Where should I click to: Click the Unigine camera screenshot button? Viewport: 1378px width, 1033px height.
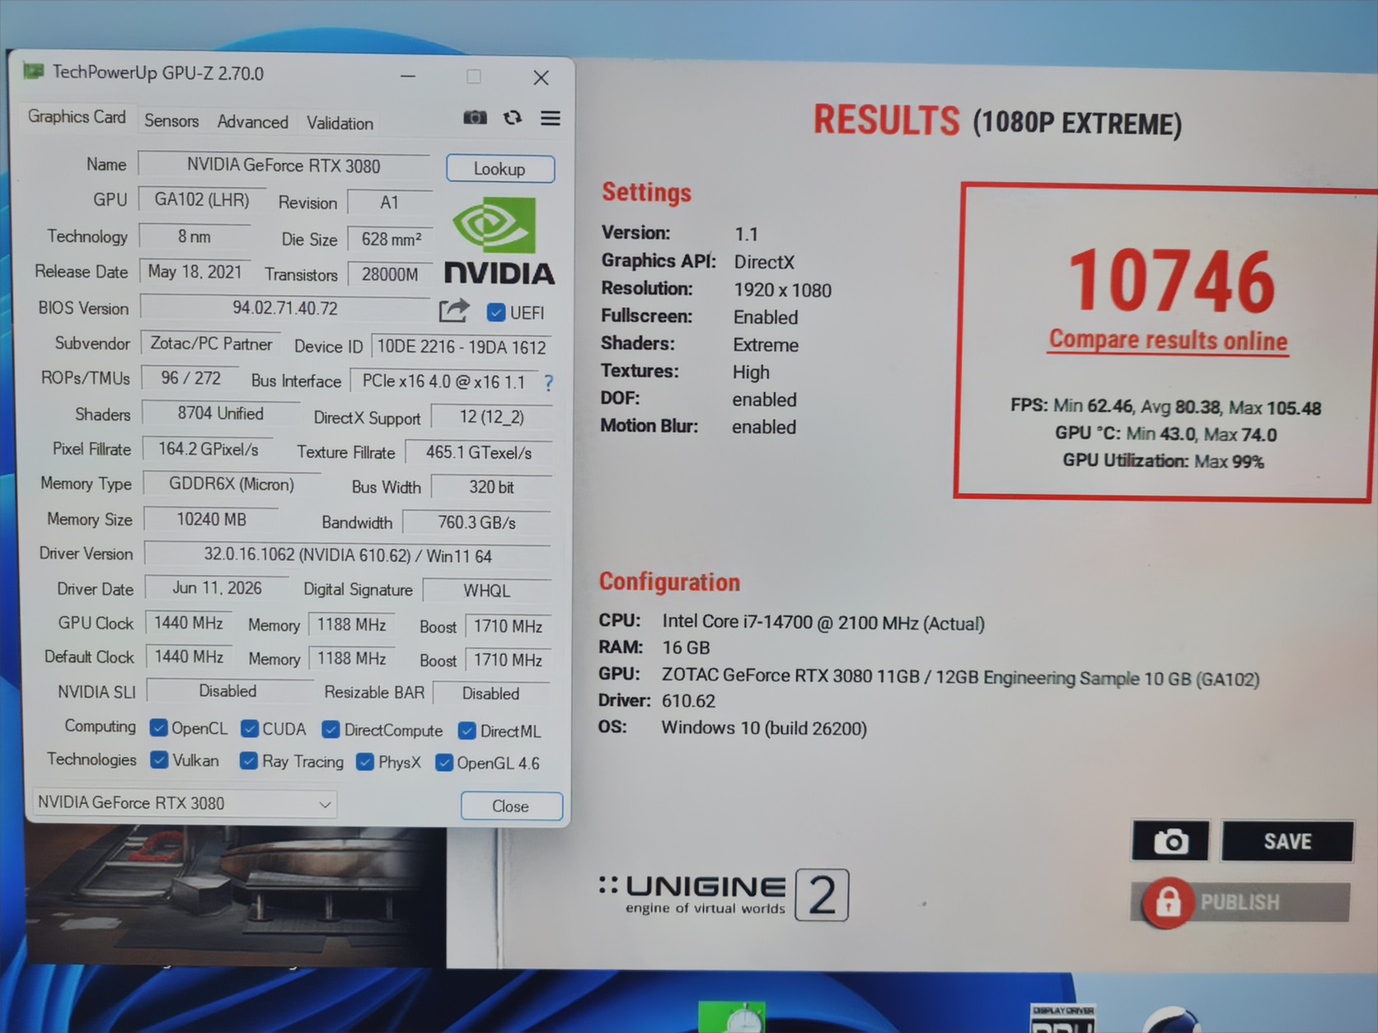(1170, 841)
